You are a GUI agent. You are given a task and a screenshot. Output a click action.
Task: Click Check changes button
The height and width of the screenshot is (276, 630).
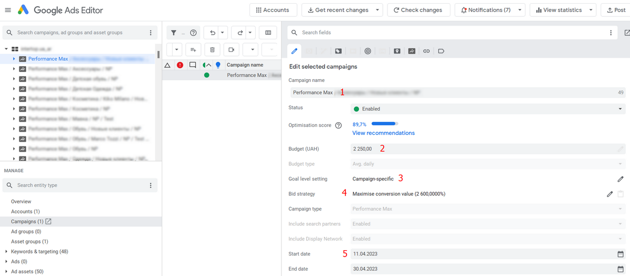click(418, 10)
